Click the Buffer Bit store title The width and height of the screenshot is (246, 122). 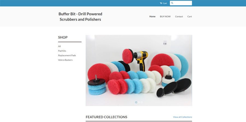point(80,16)
